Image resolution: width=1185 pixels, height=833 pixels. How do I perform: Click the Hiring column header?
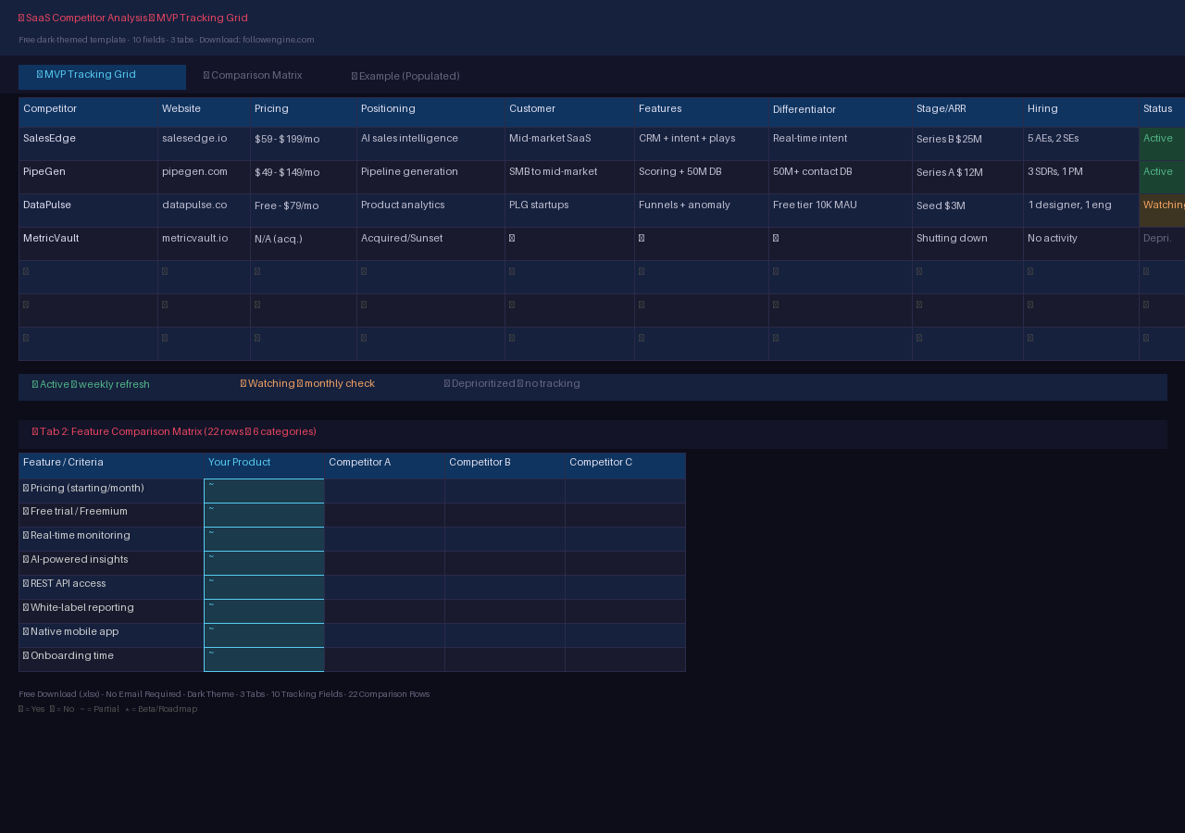click(1080, 112)
